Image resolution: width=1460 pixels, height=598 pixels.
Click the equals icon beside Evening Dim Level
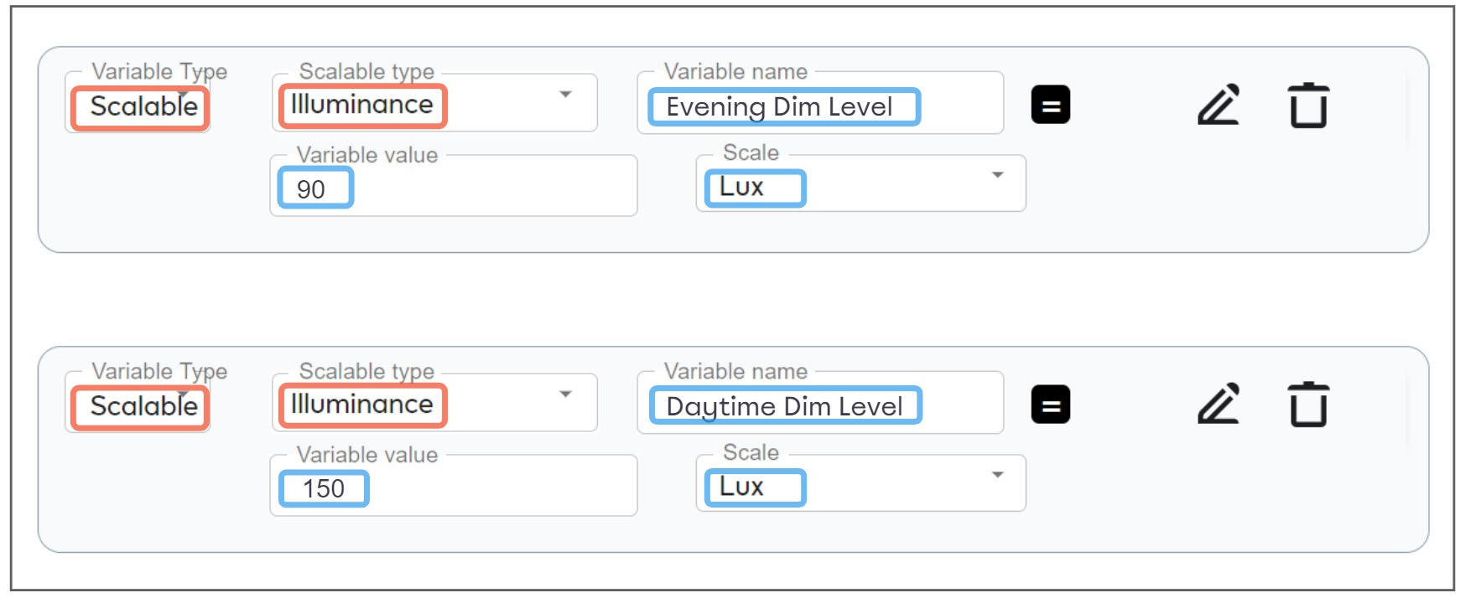point(1050,105)
